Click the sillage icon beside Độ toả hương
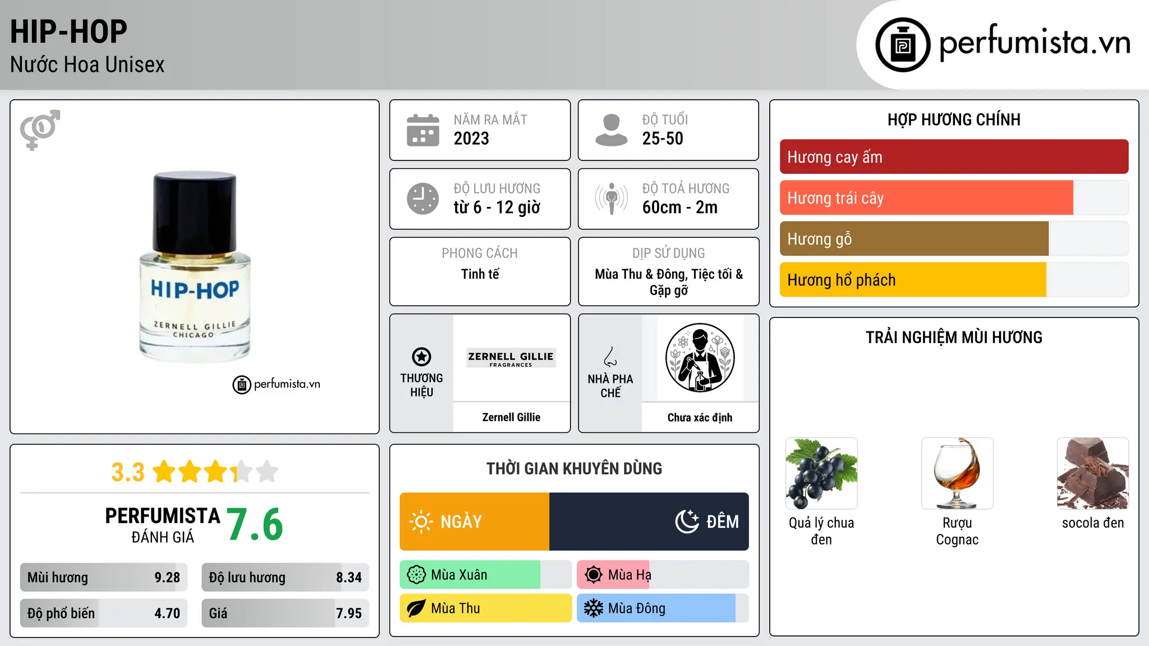The image size is (1149, 646). click(x=612, y=199)
